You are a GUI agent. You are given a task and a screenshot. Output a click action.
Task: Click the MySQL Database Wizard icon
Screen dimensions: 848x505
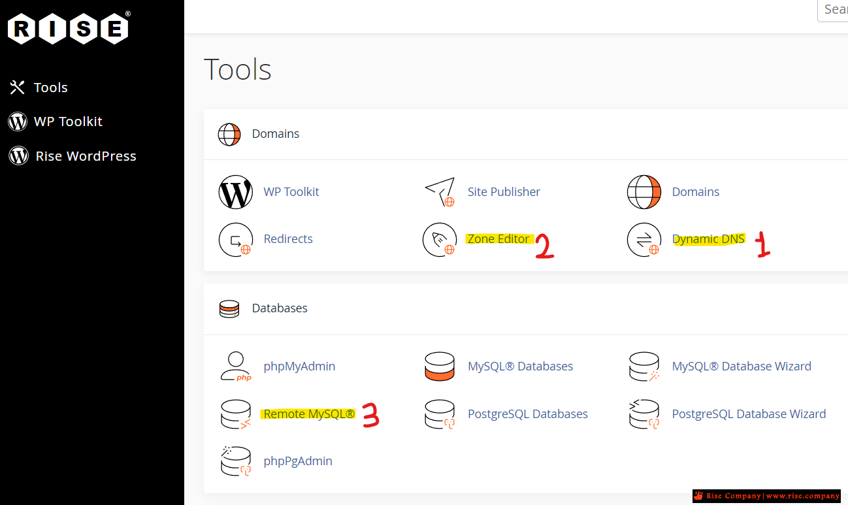[644, 367]
